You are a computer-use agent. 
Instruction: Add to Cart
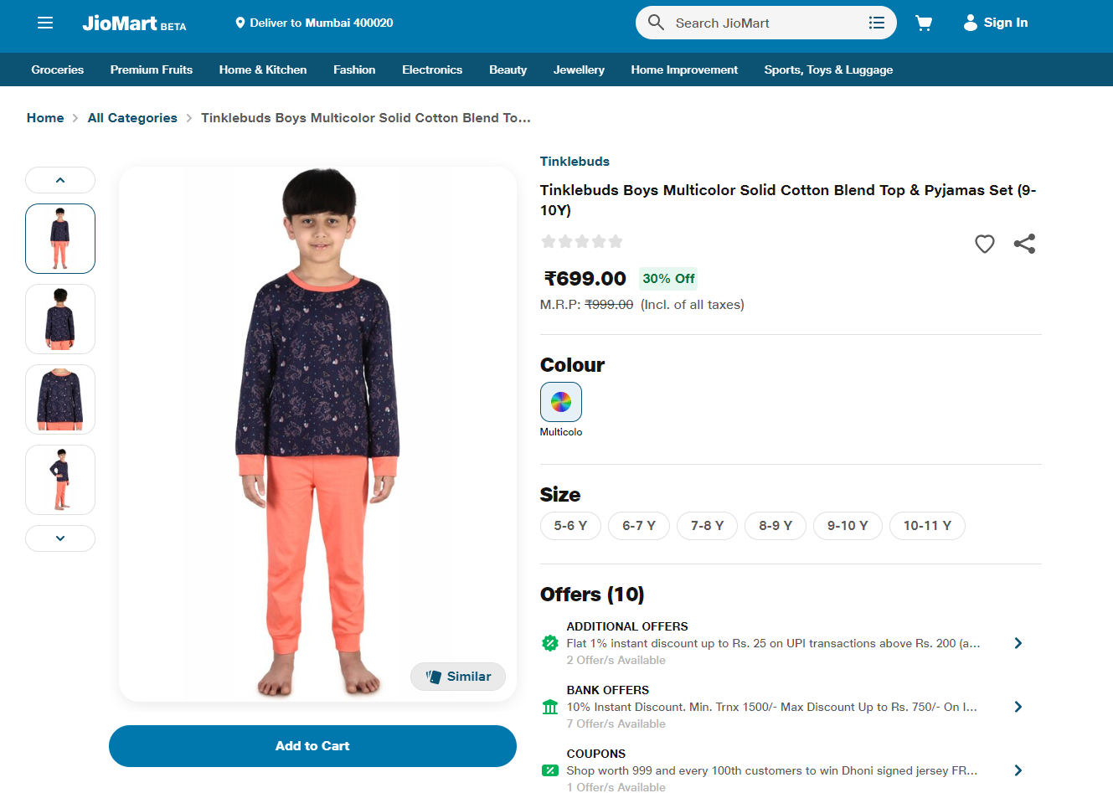point(312,746)
